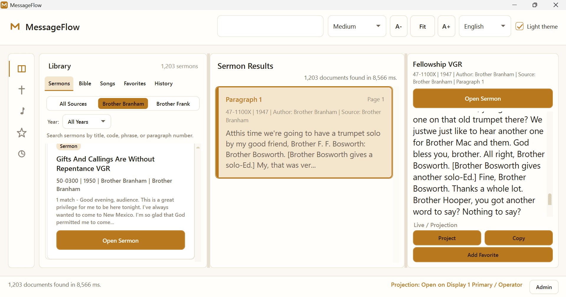Click the Sermon tag label on card
This screenshot has width=566, height=297.
pos(68,146)
